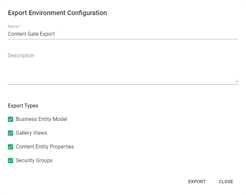Uncheck the Business Entity Model checkbox
This screenshot has width=246, height=195.
10,119
